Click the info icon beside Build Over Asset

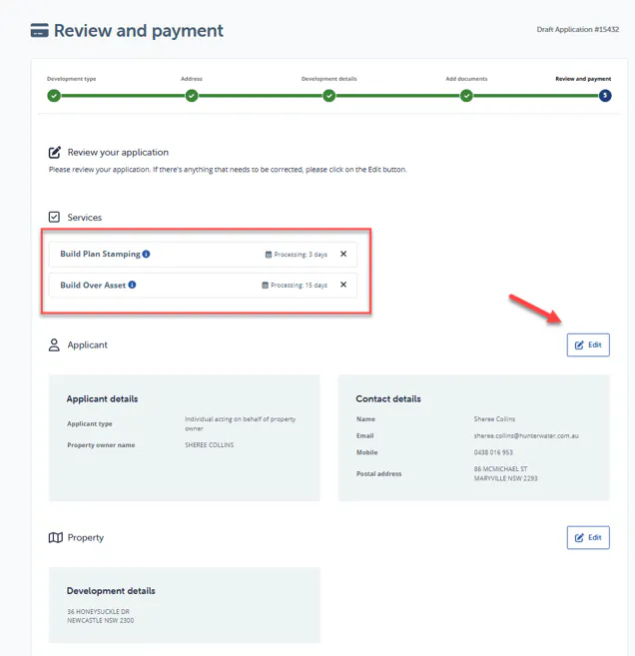coord(132,285)
